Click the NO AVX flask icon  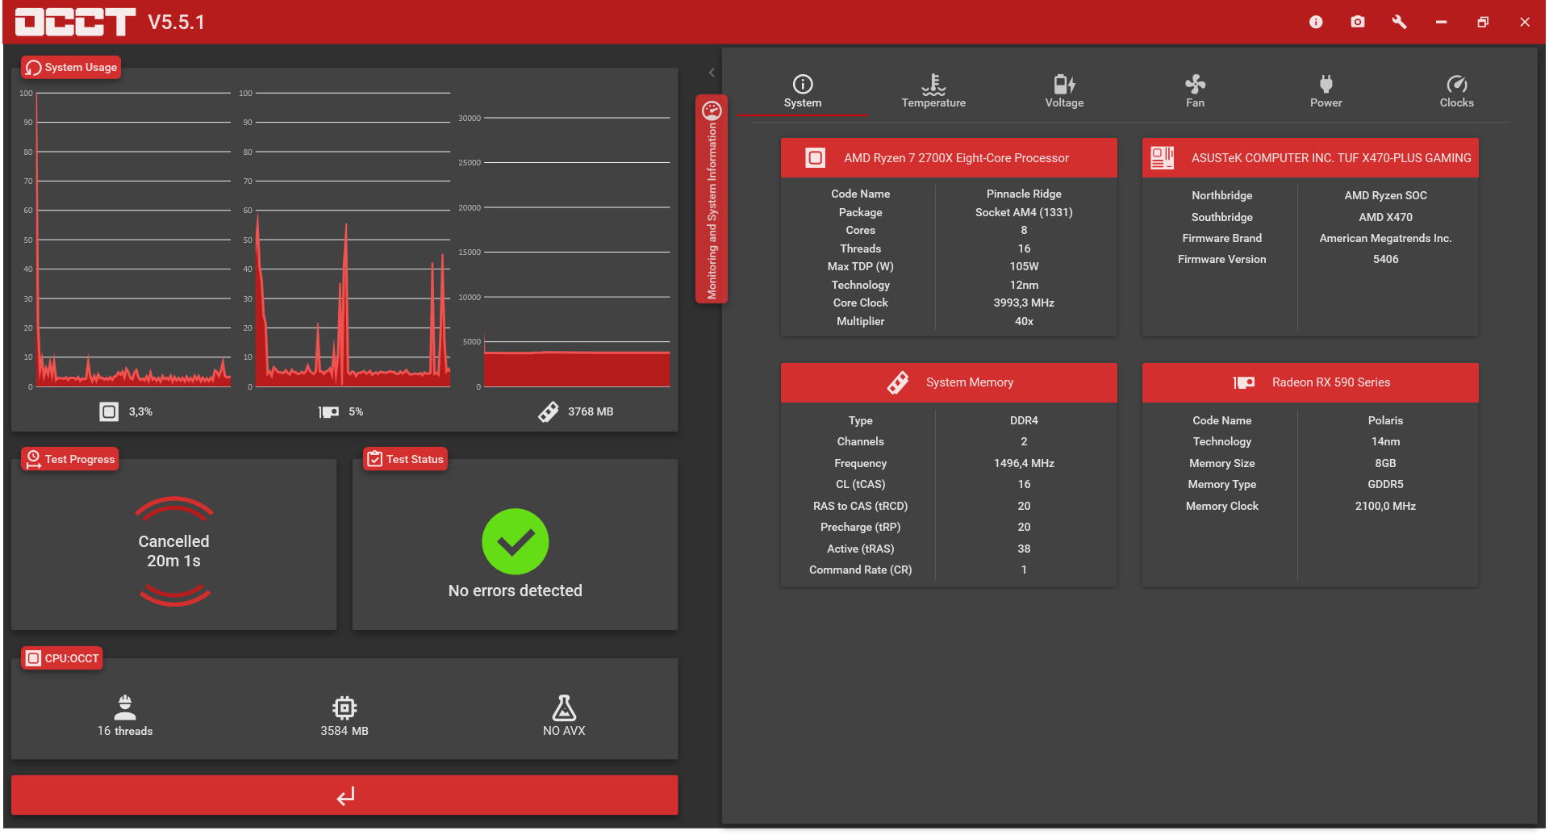pyautogui.click(x=564, y=707)
